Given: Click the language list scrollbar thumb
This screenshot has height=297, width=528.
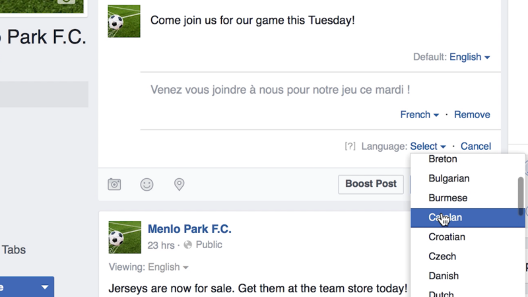Looking at the screenshot, I should click(521, 195).
